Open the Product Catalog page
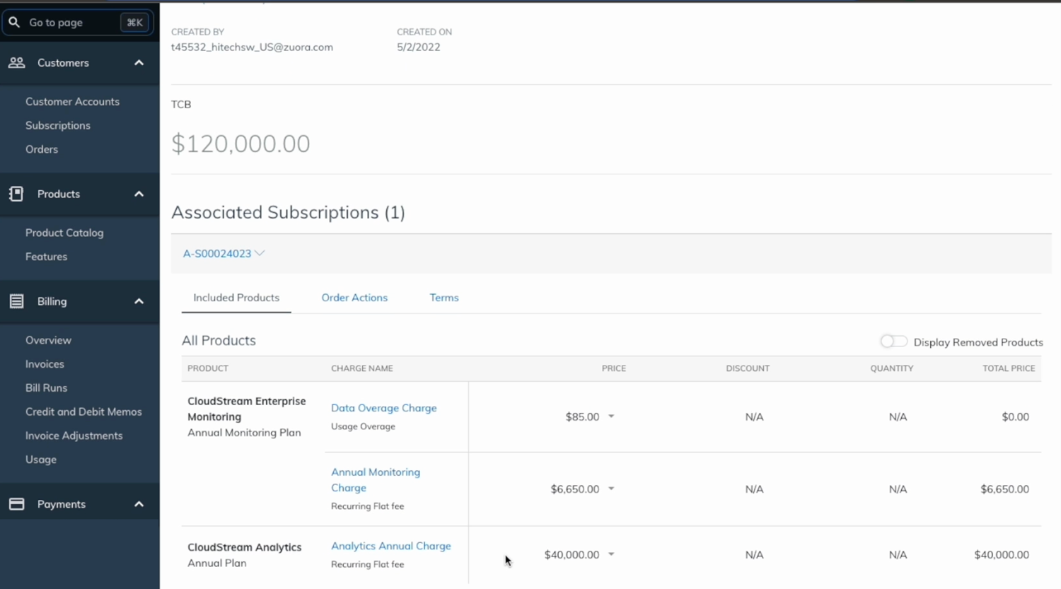Image resolution: width=1061 pixels, height=589 pixels. 64,233
